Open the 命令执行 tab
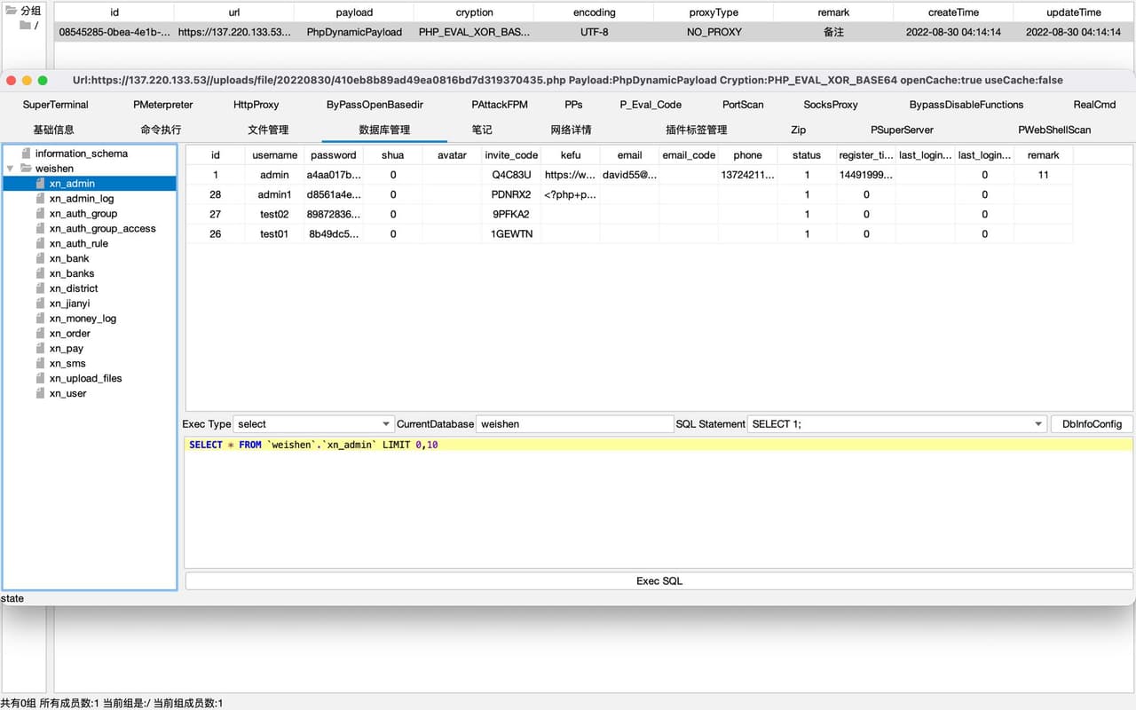Image resolution: width=1136 pixels, height=710 pixels. click(161, 130)
